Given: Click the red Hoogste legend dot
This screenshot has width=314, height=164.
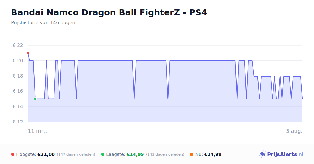Looking at the screenshot, I should tap(13, 154).
